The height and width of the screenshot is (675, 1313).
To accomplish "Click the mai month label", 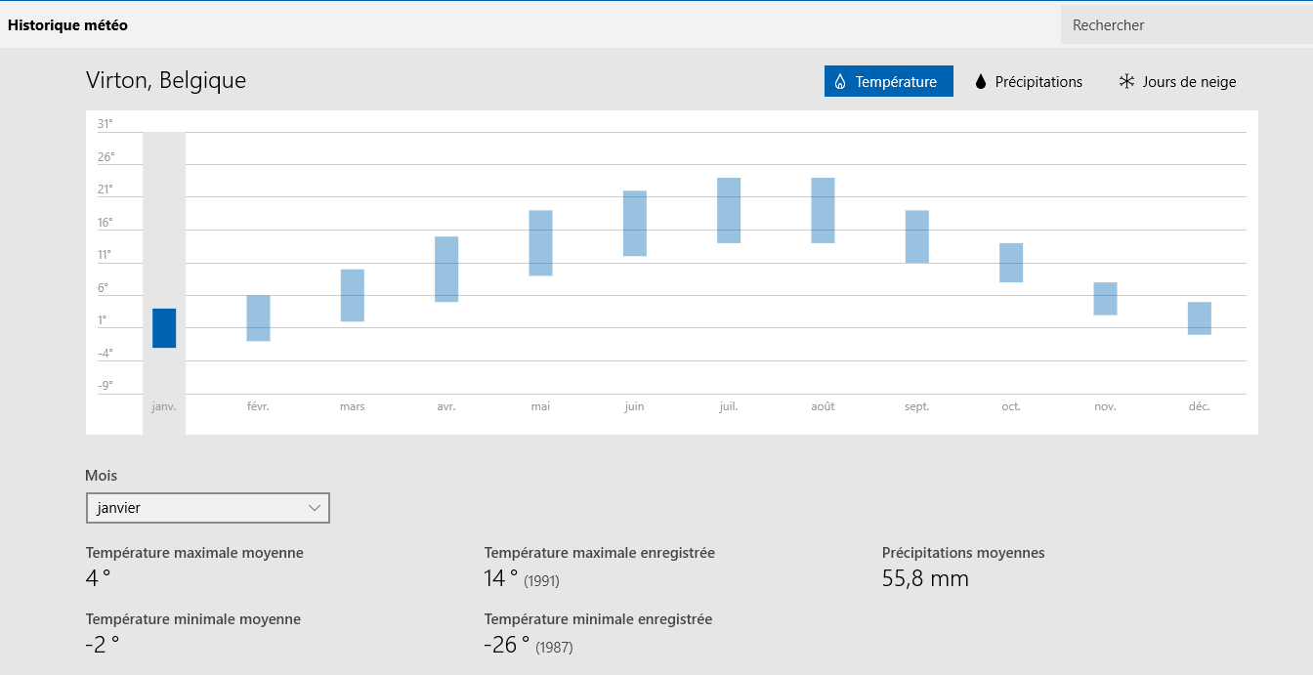I will point(540,406).
